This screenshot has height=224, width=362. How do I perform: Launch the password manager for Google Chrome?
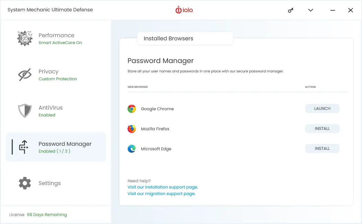(x=322, y=108)
